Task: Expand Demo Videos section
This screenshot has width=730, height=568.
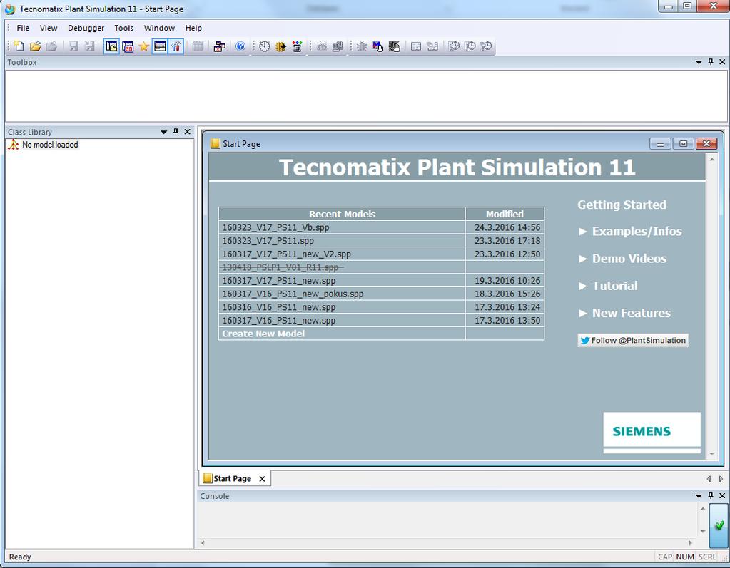Action: pos(622,259)
